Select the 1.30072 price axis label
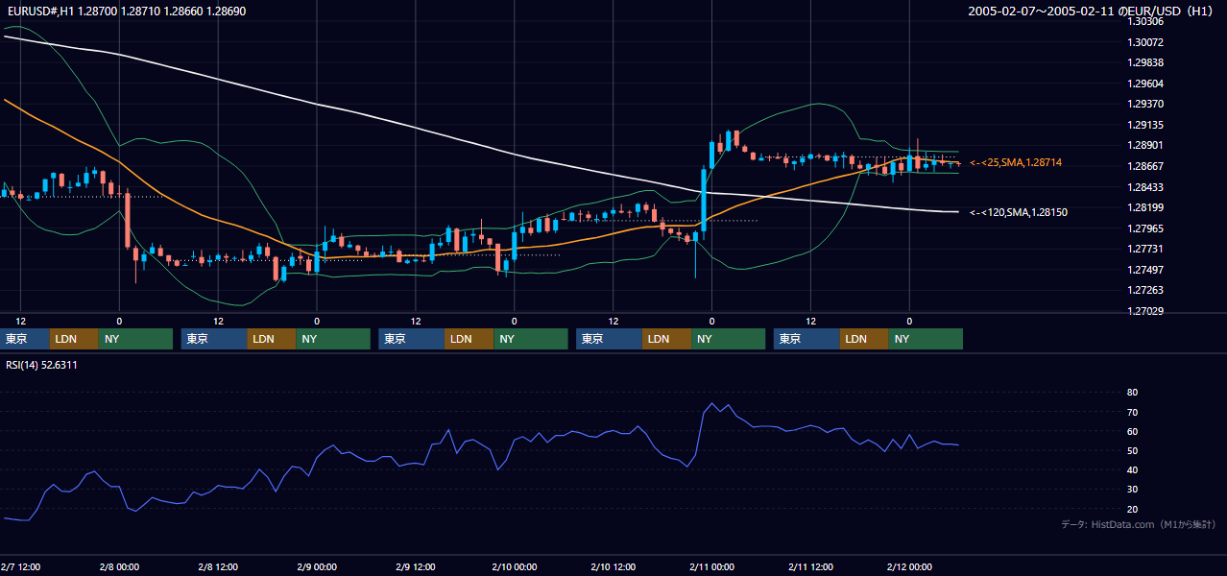 pos(1145,42)
